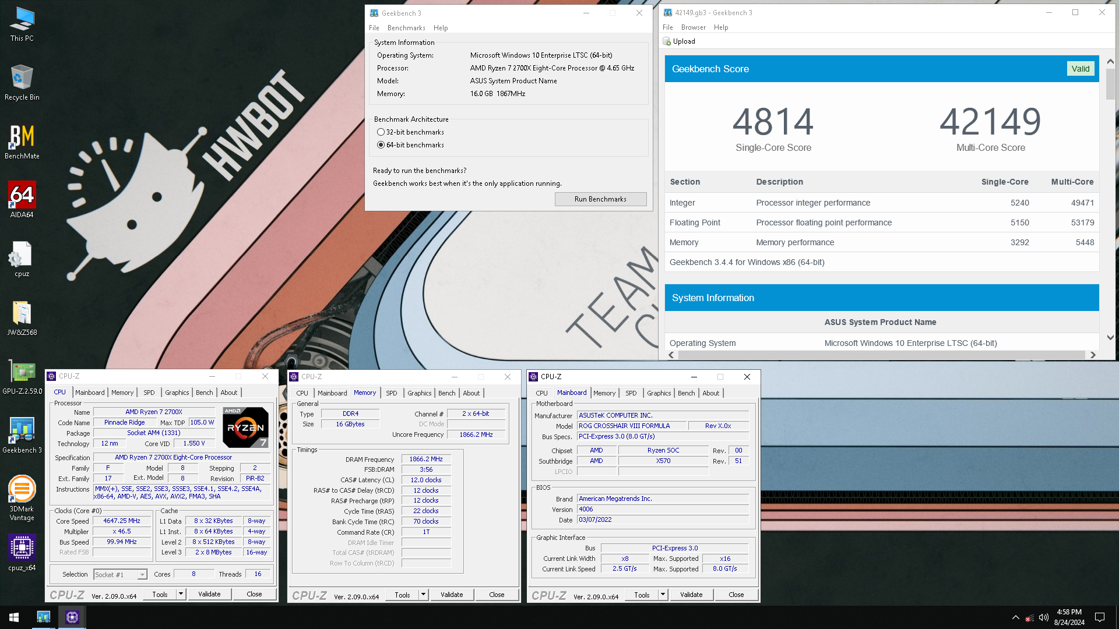The height and width of the screenshot is (629, 1119).
Task: Click scroll up arrow in results window
Action: (x=1110, y=61)
